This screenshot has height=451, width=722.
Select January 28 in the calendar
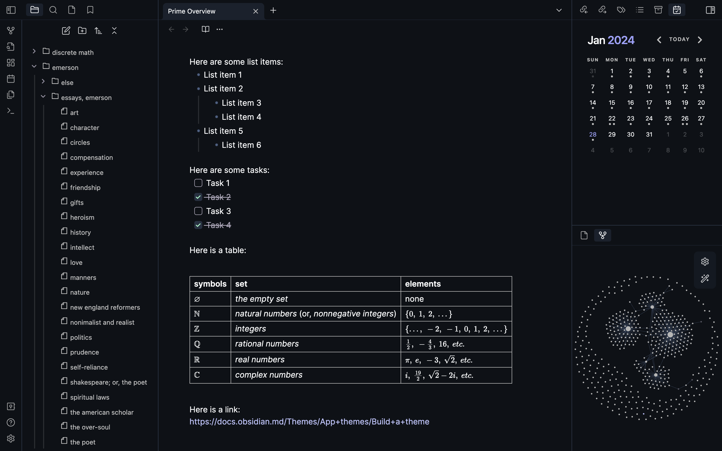coord(593,135)
